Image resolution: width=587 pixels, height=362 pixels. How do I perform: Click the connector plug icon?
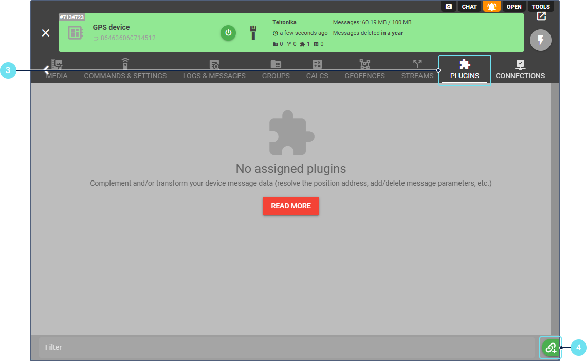(253, 33)
